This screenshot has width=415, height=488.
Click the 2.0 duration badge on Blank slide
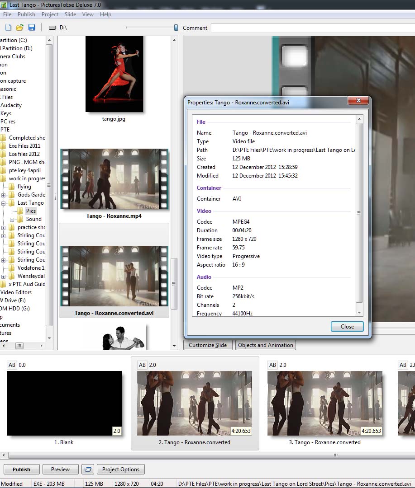click(117, 431)
